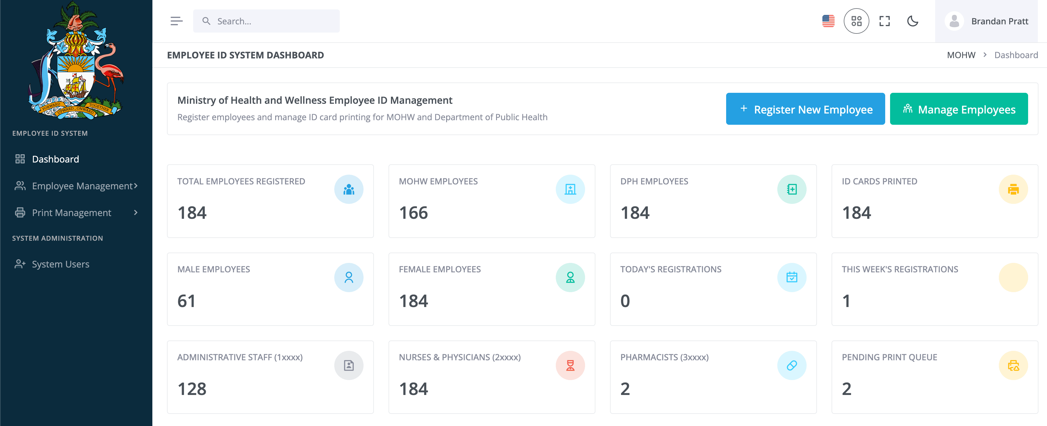Screen dimensions: 1047x426
Task: Toggle the sidebar collapse hamburger icon
Action: coord(176,21)
